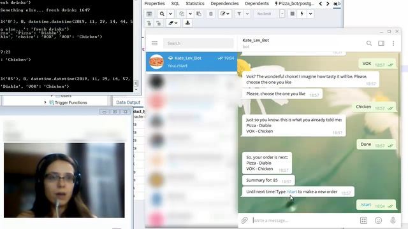The width and height of the screenshot is (408, 229).
Task: Click the Delete trash icon in pgAdmin toolbar
Action: pyautogui.click(x=211, y=14)
